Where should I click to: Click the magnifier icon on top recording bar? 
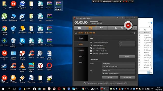point(98,1)
